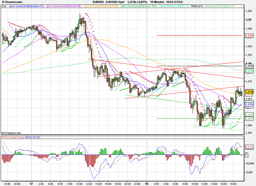This screenshot has width=256, height=186.
Task: Select the orange gleit. Durchschnitt (Einfach 96) legend
Action: (101, 6)
